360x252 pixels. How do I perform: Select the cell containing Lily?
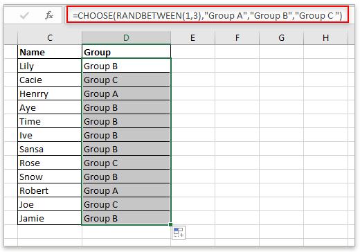(50, 66)
